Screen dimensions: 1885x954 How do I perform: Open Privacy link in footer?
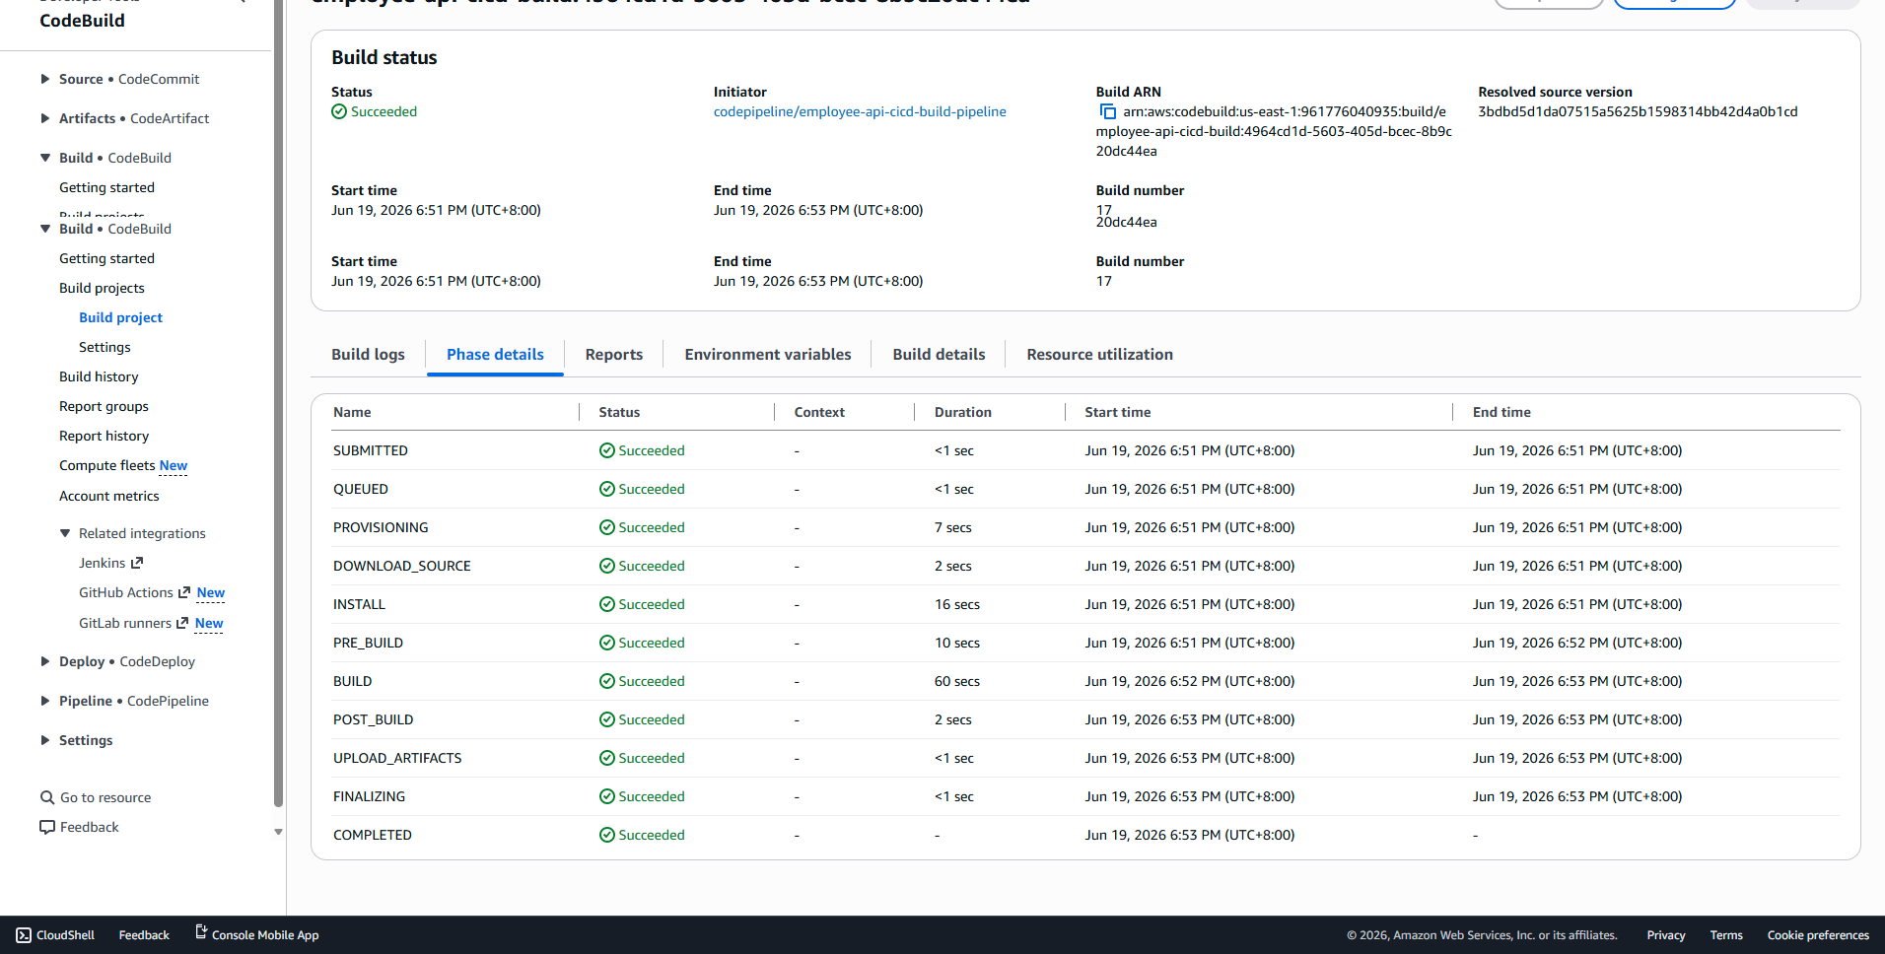click(x=1665, y=935)
